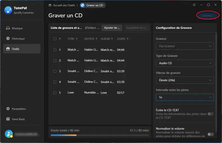The image size is (222, 143).
Task: Sort by ARTISTE column arrows
Action: pos(96,38)
